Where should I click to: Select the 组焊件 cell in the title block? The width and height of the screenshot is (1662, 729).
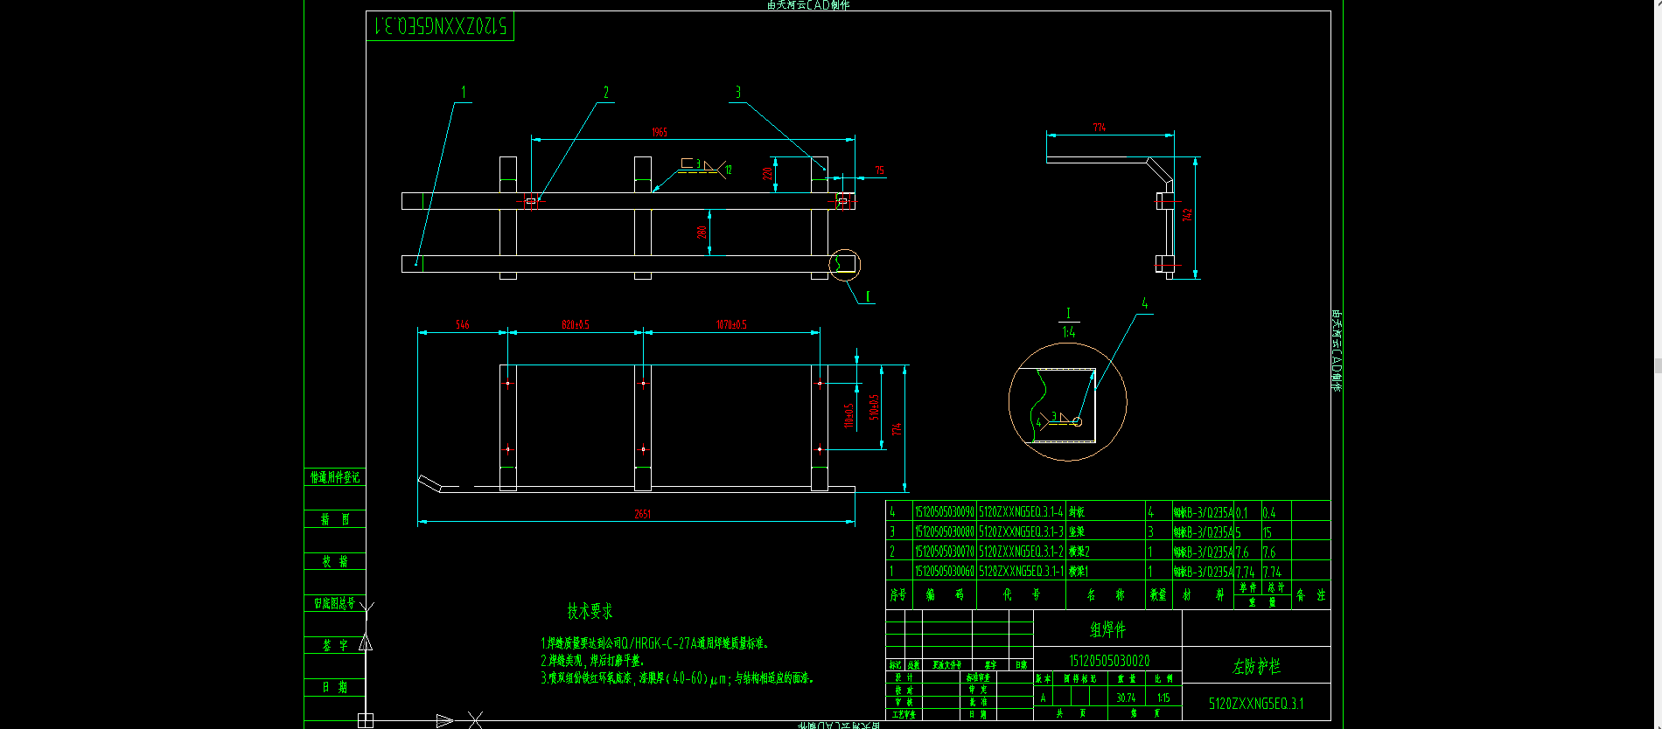pos(1108,629)
